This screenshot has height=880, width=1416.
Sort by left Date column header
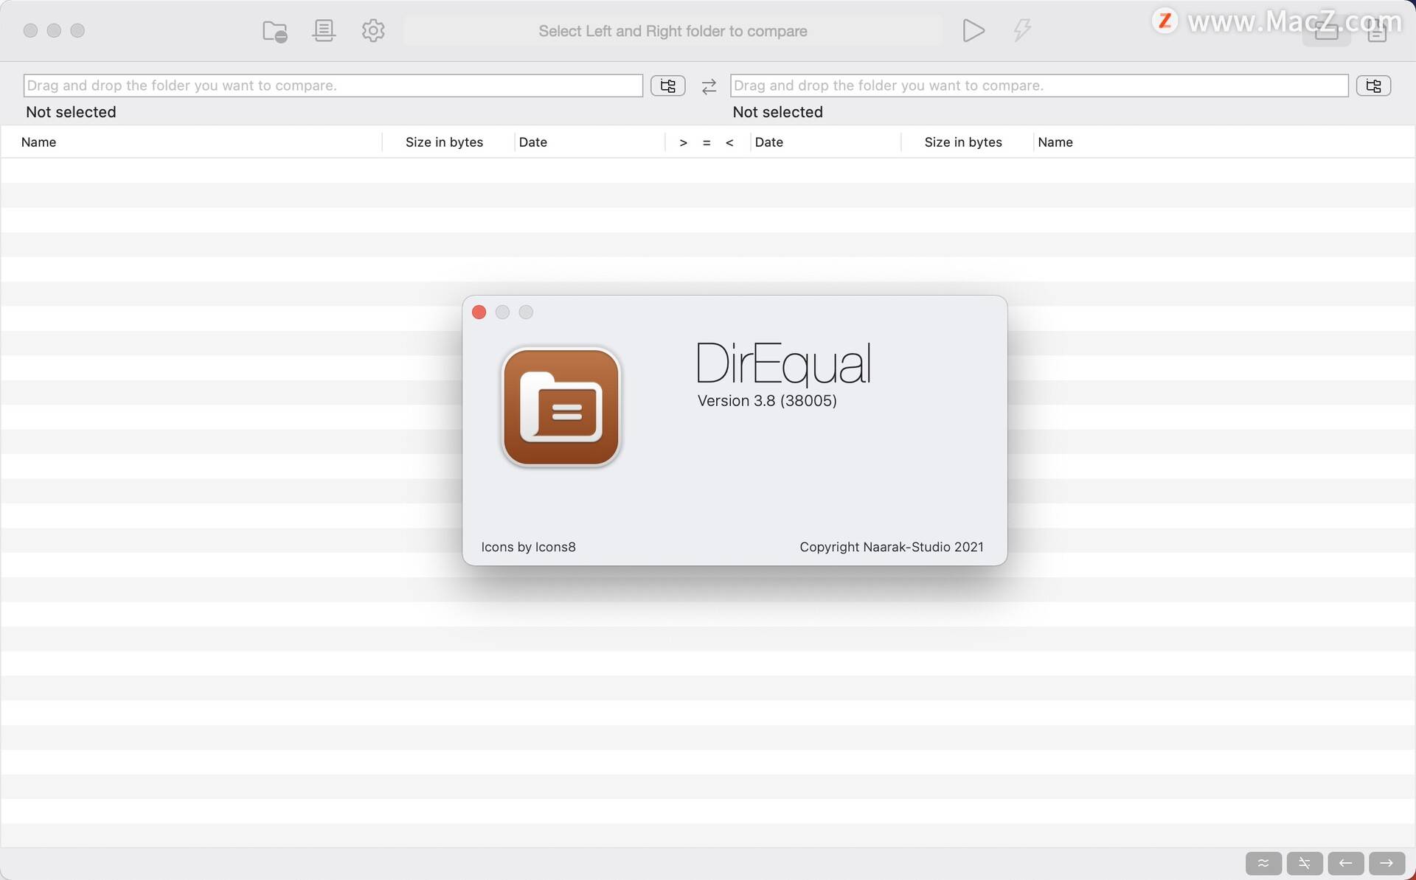click(532, 142)
